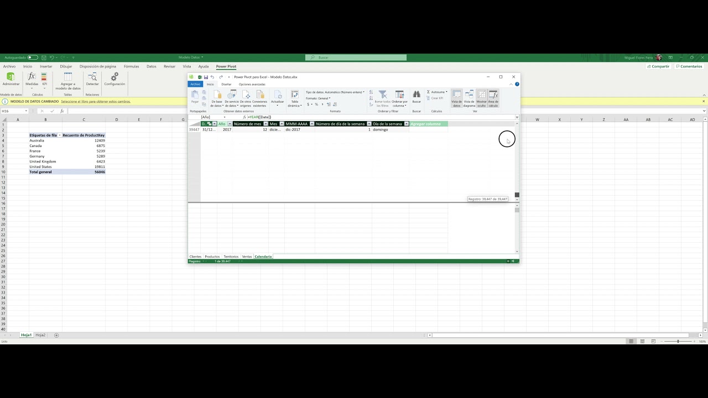Click increase decimal places icon
Viewport: 708px width, 398px height.
coord(329,104)
